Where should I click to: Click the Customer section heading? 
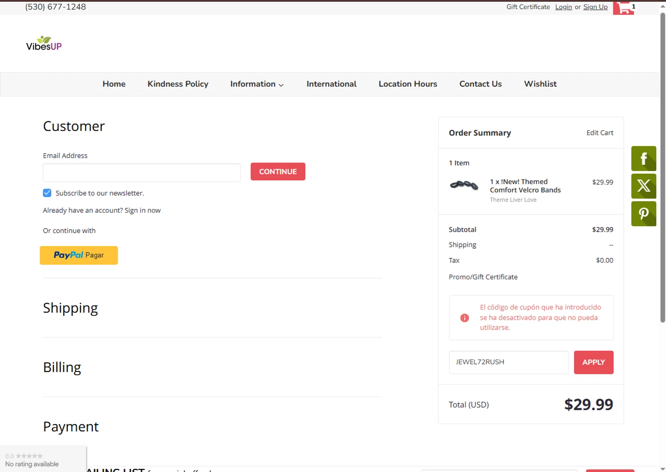tap(74, 126)
